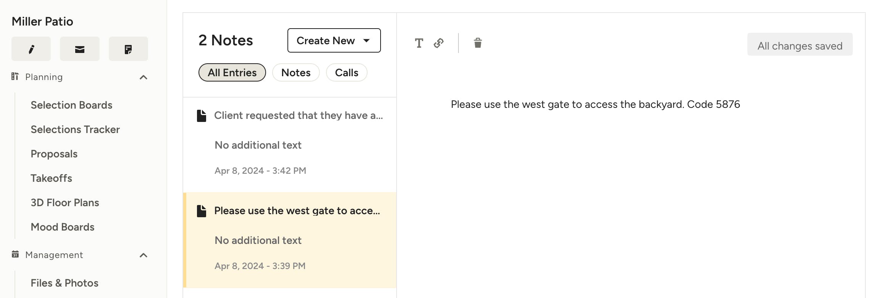
Task: Click the document icon of client request note
Action: [x=202, y=115]
